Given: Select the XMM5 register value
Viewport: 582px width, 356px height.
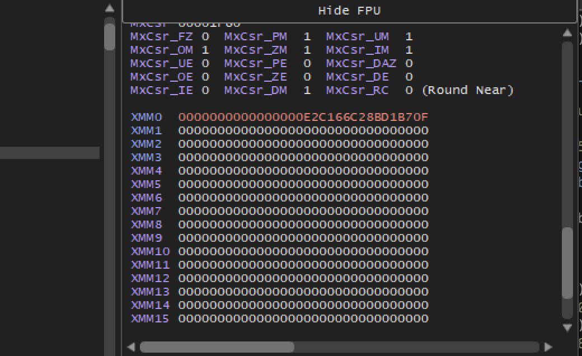Looking at the screenshot, I should coord(303,185).
